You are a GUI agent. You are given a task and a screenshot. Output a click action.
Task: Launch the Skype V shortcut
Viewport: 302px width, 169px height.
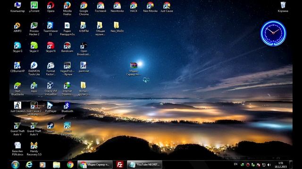pos(34,47)
